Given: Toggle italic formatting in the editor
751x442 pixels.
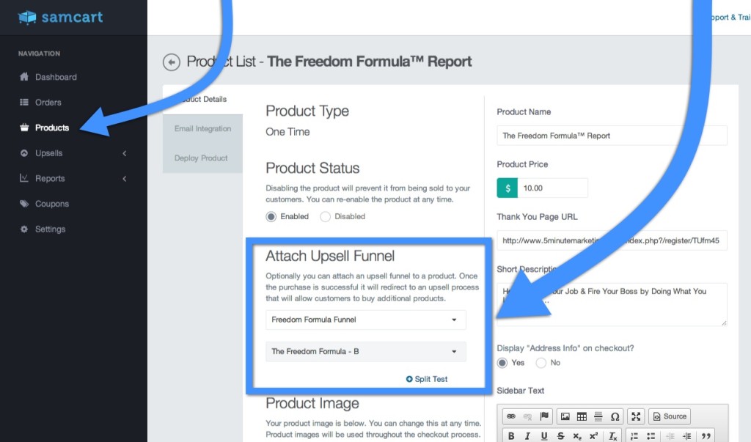Looking at the screenshot, I should (x=527, y=436).
